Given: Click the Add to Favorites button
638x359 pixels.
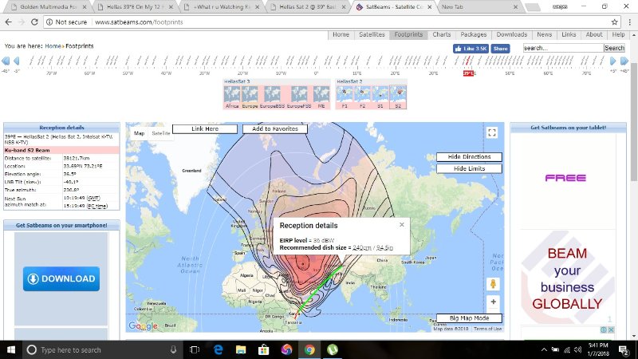Looking at the screenshot, I should point(274,128).
